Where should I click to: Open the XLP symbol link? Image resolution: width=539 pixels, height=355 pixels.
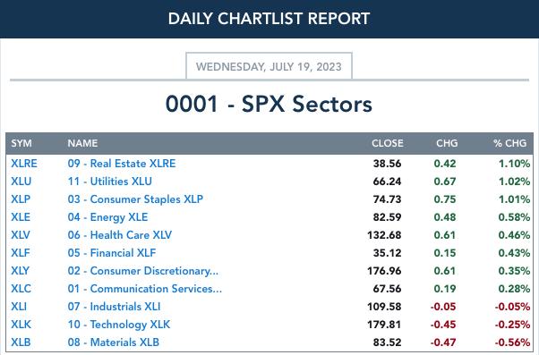[21, 199]
